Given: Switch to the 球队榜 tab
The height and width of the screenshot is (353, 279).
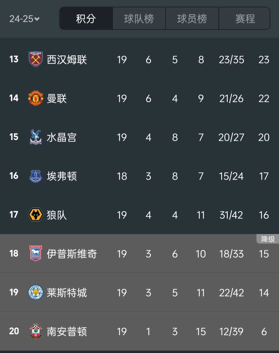Looking at the screenshot, I should point(139,19).
